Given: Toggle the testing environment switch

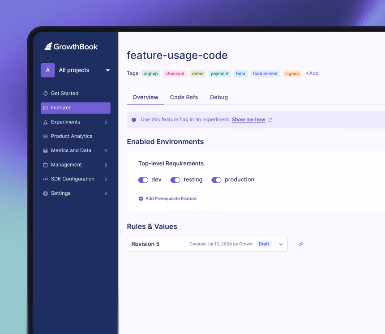Looking at the screenshot, I should (x=175, y=180).
